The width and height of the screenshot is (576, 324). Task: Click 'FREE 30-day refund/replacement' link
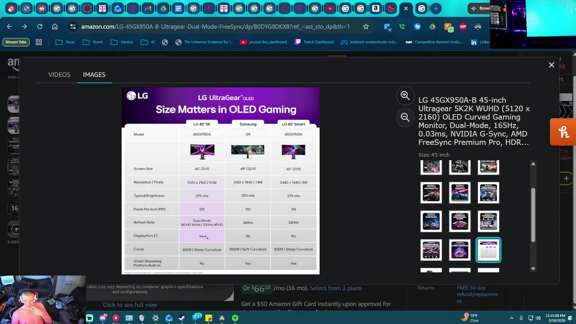(477, 294)
